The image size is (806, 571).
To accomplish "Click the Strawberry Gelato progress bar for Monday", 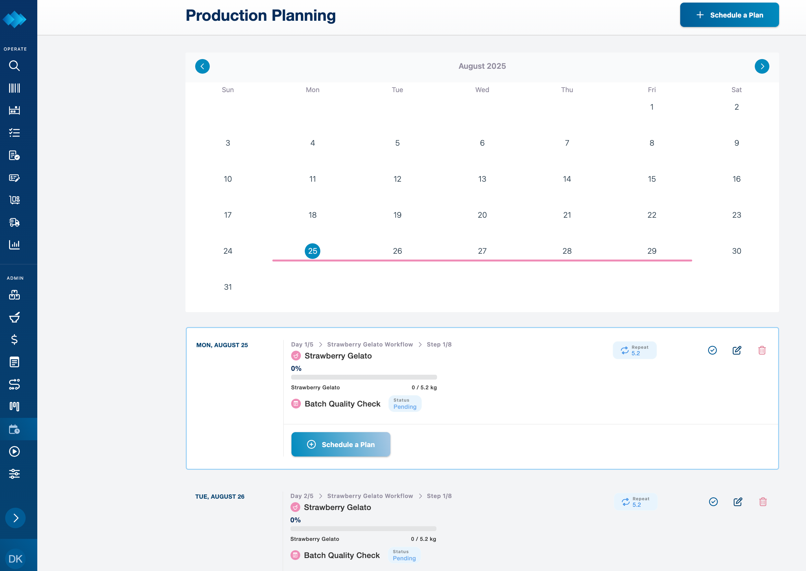I will (364, 377).
